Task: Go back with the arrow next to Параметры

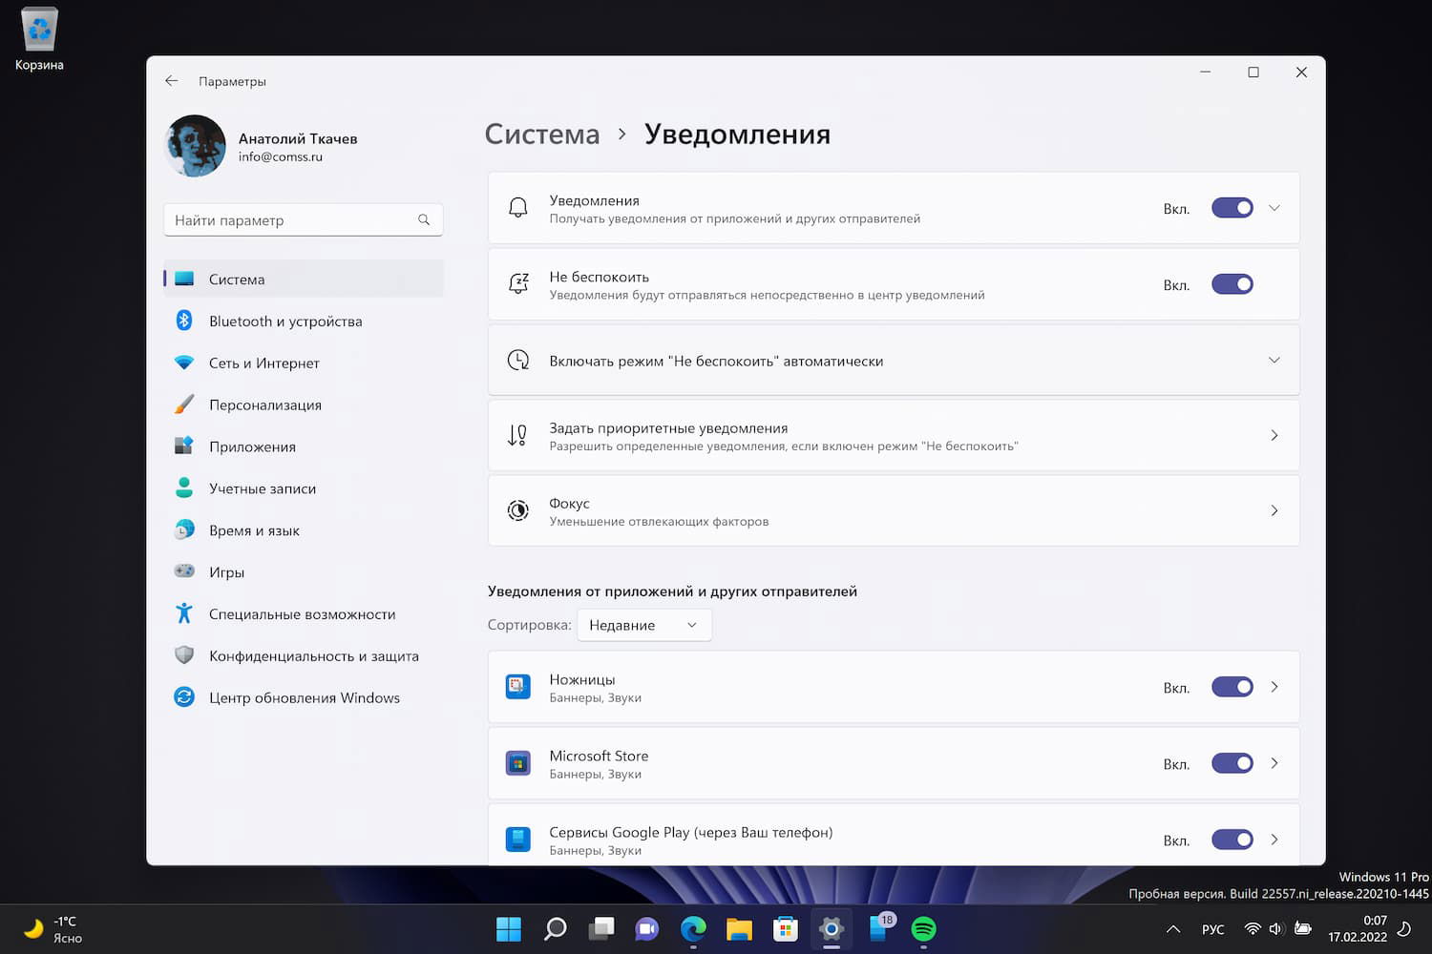Action: [172, 81]
